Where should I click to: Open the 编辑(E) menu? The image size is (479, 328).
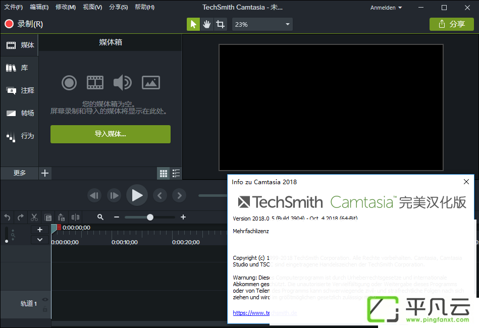click(x=39, y=7)
